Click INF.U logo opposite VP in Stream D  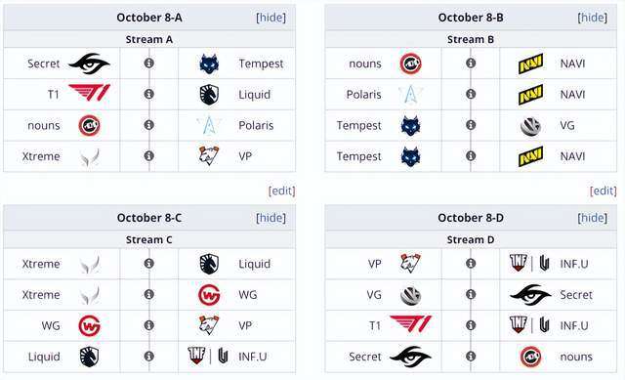pyautogui.click(x=529, y=264)
